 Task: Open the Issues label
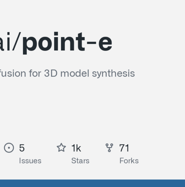(x=30, y=161)
